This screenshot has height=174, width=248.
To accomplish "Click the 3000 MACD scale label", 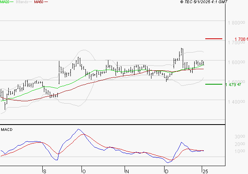I will [240, 136].
